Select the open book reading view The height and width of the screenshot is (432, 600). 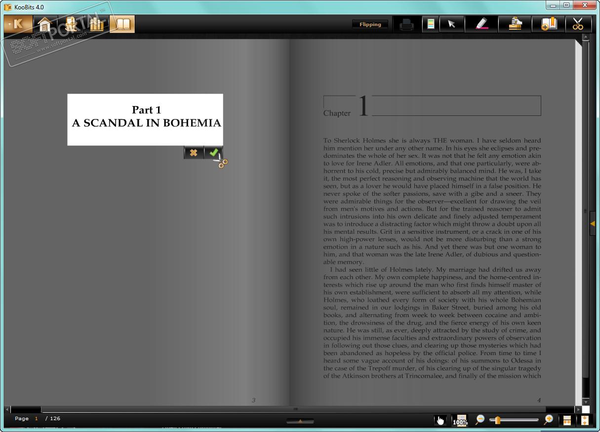(x=122, y=24)
